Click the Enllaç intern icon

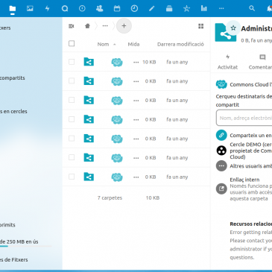pos(221,189)
